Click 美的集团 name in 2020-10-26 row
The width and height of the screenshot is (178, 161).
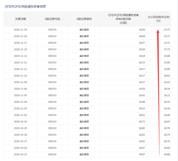coord(84,148)
